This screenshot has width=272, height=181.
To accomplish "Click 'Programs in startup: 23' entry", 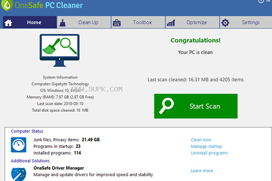I will [57, 146].
